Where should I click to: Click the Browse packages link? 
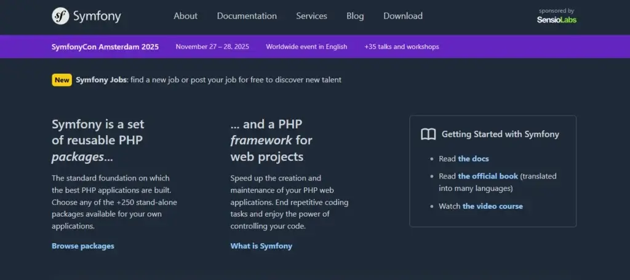(x=83, y=246)
